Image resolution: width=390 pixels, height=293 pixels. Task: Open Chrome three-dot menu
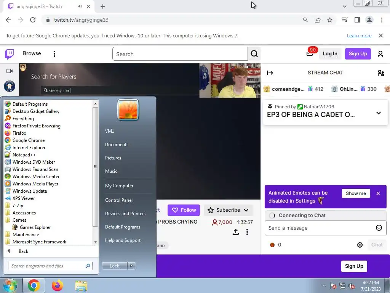pos(382,20)
